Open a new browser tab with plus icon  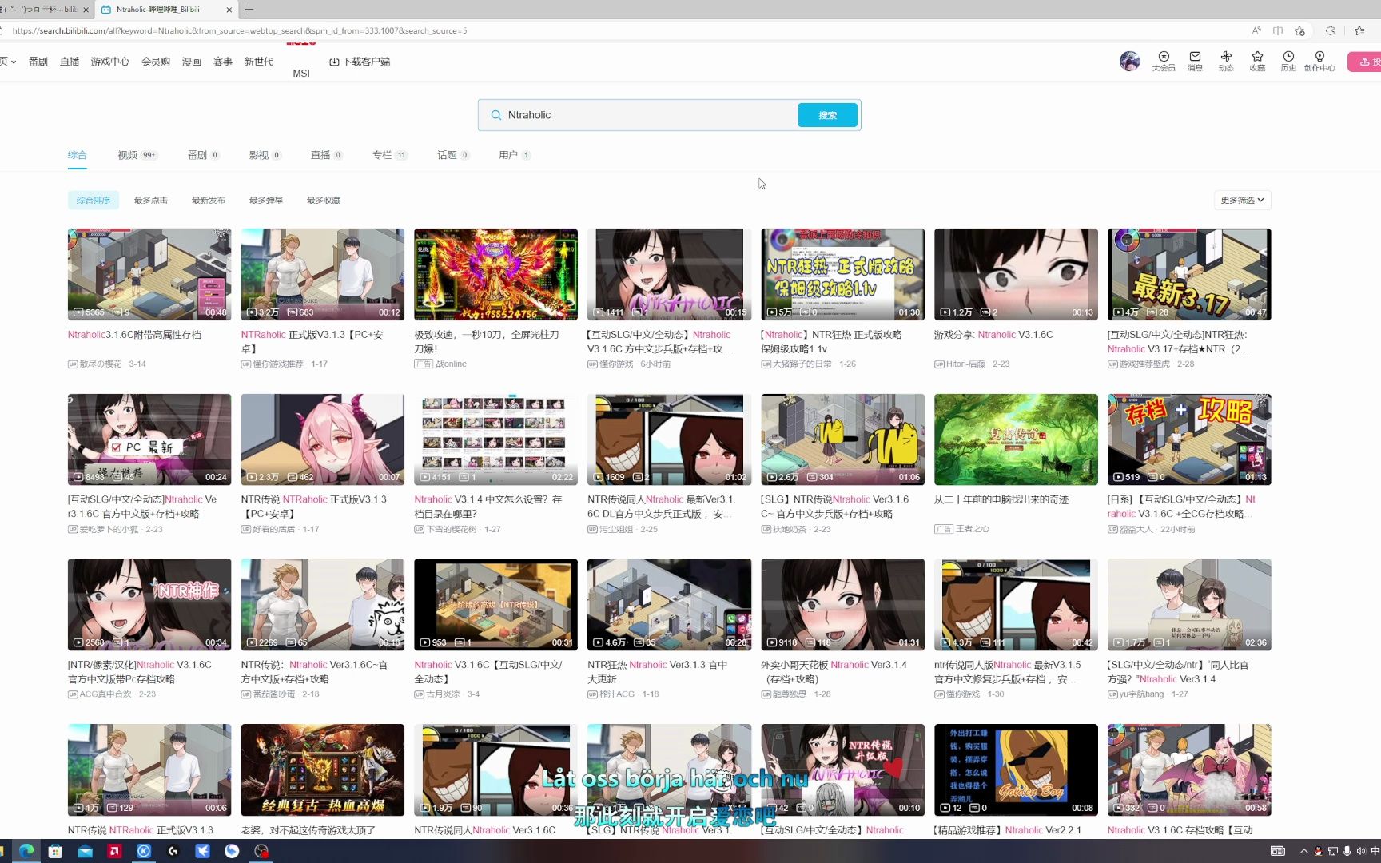249,10
